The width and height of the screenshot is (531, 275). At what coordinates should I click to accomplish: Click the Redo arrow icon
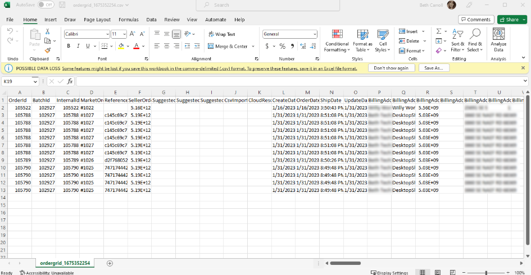(x=10, y=40)
